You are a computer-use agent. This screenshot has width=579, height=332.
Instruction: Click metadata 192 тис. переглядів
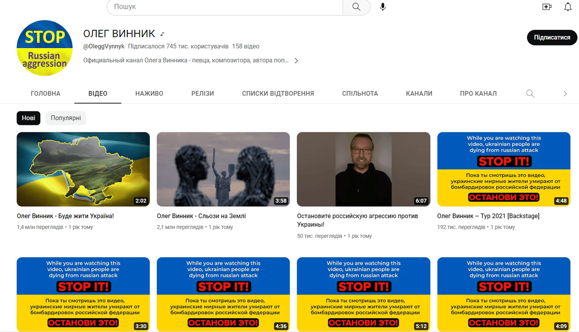click(461, 227)
